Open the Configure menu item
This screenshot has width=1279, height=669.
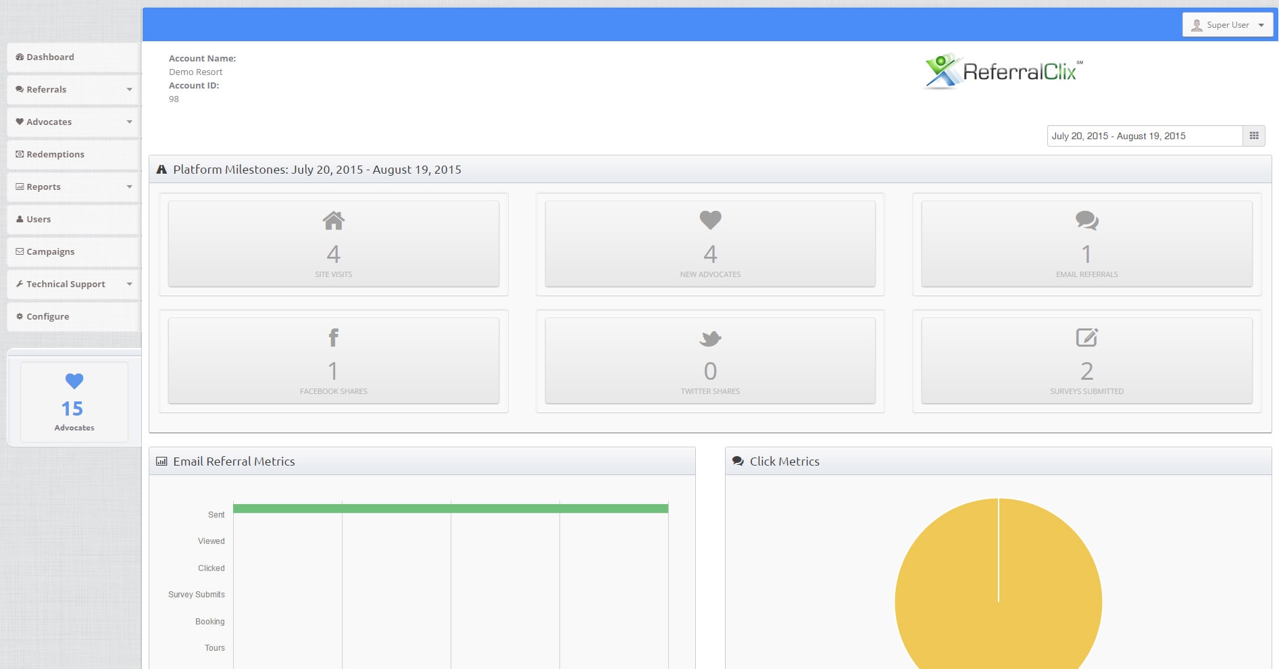74,317
